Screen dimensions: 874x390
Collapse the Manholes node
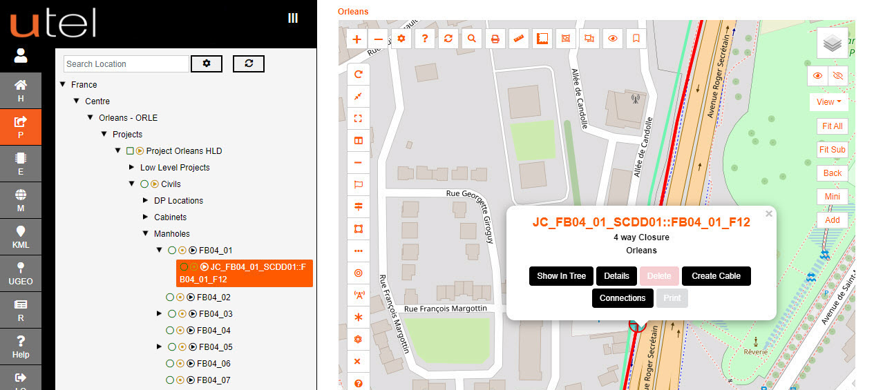click(146, 234)
